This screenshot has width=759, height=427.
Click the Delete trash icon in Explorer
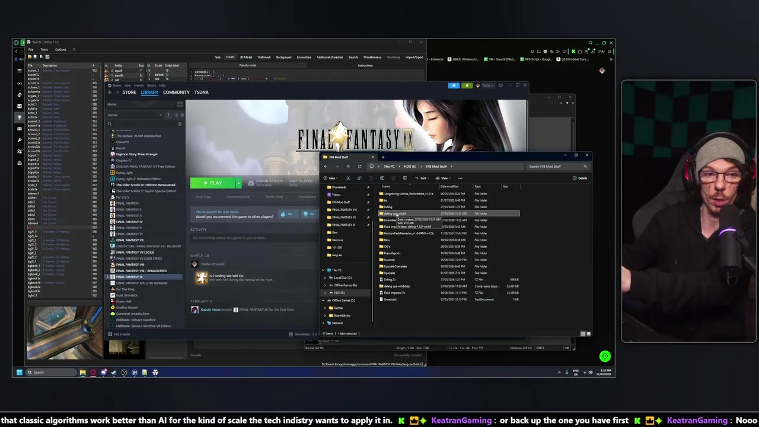[x=405, y=178]
